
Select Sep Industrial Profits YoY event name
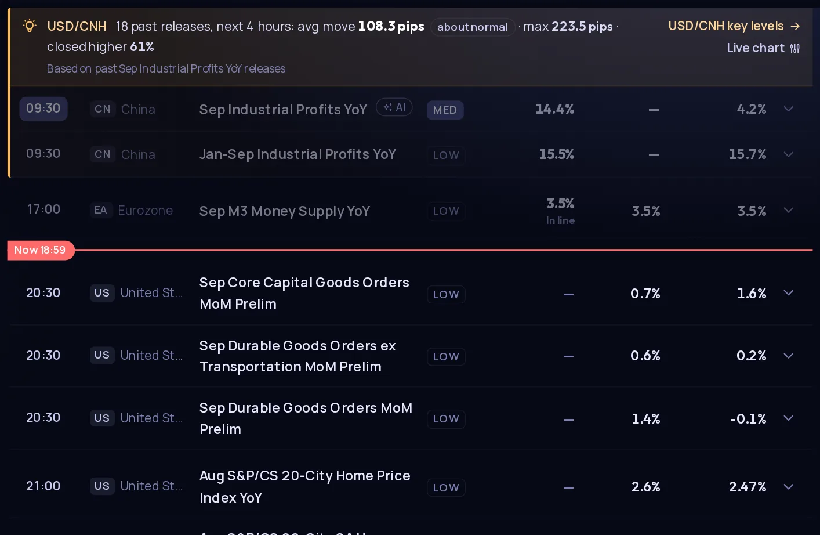click(x=283, y=110)
